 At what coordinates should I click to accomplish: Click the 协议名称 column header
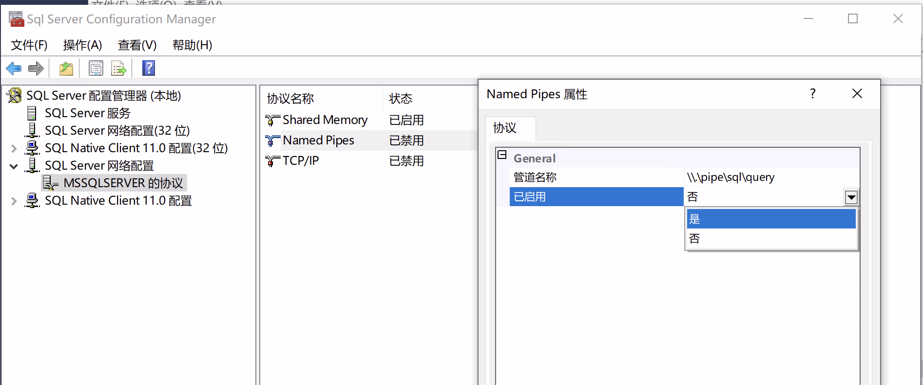(x=290, y=99)
